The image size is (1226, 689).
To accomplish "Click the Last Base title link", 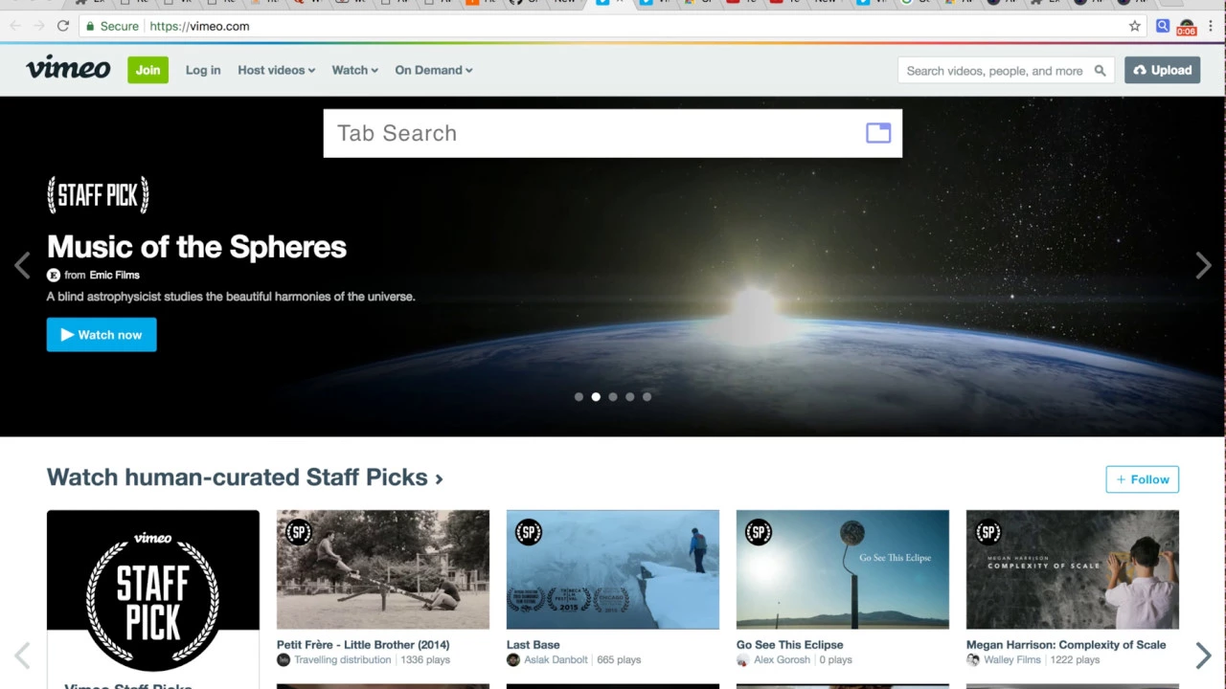I will coord(534,645).
